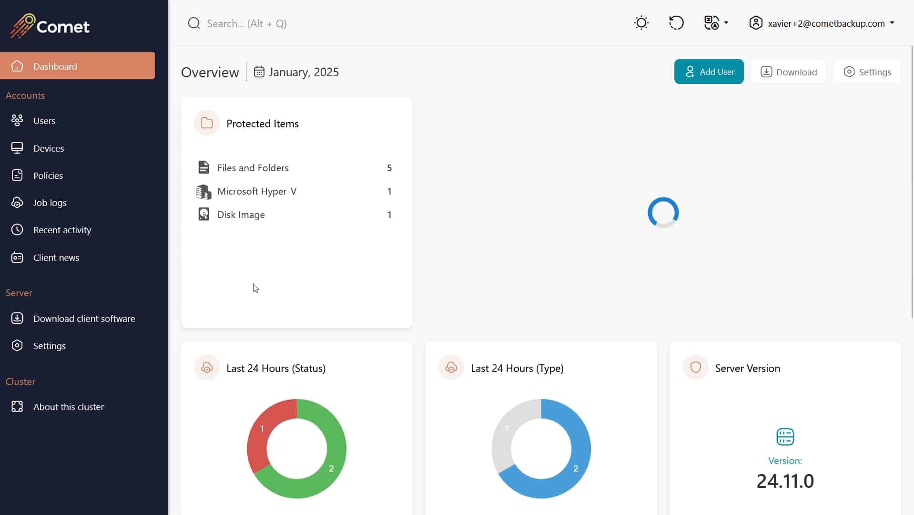Click the sidebar Settings hexagon icon

pyautogui.click(x=17, y=346)
